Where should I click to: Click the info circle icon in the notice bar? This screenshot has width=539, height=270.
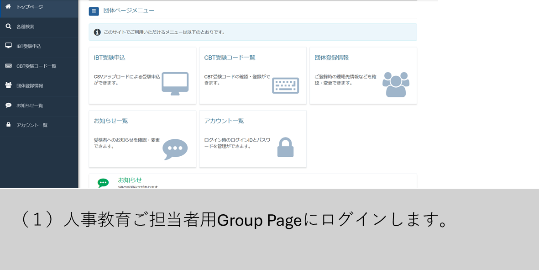97,32
